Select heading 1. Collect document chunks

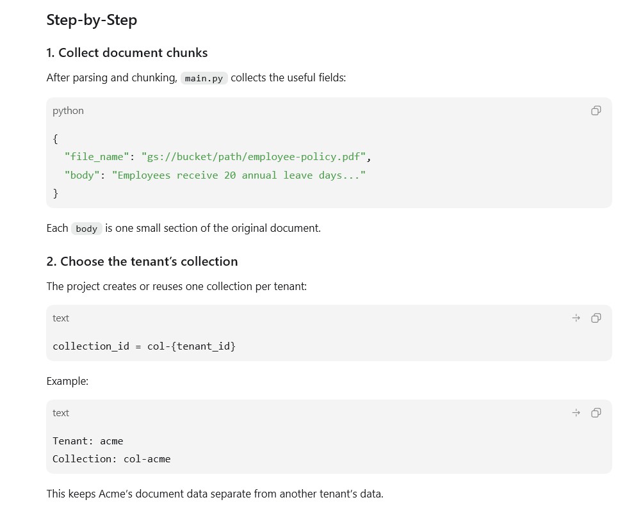point(127,53)
